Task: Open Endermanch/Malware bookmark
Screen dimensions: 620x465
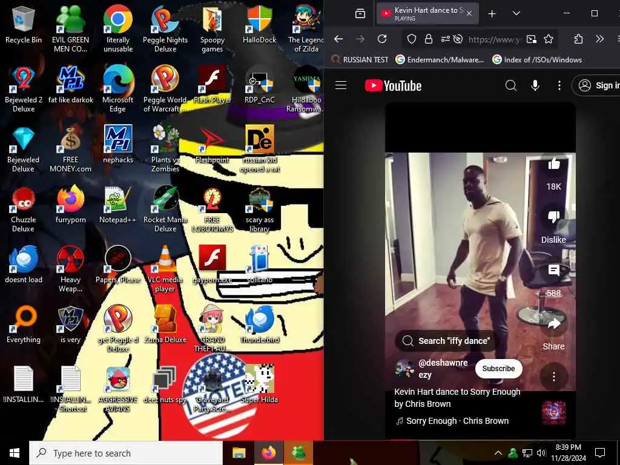Action: click(440, 60)
